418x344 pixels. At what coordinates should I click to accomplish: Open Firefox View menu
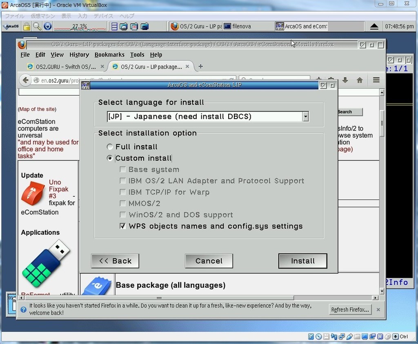pos(57,55)
